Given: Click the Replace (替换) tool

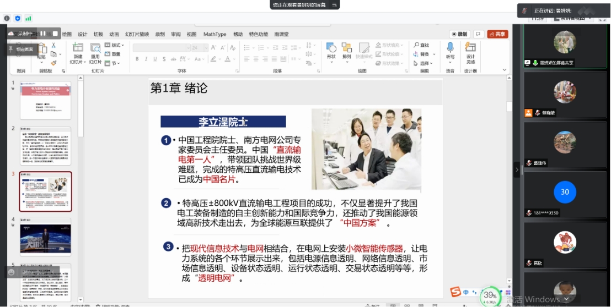Looking at the screenshot, I should pos(421,54).
